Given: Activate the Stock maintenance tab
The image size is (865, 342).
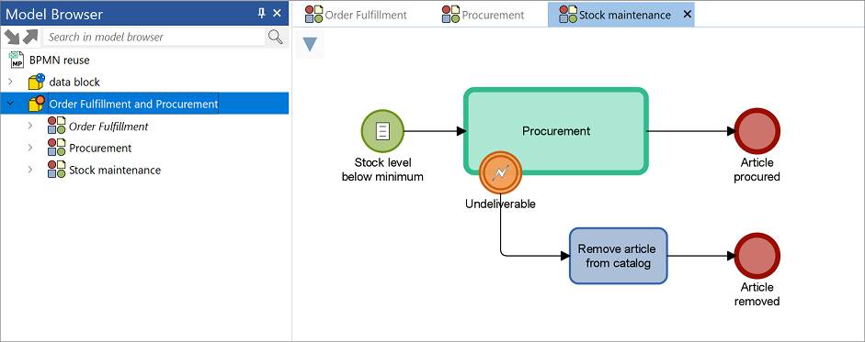Looking at the screenshot, I should point(621,15).
